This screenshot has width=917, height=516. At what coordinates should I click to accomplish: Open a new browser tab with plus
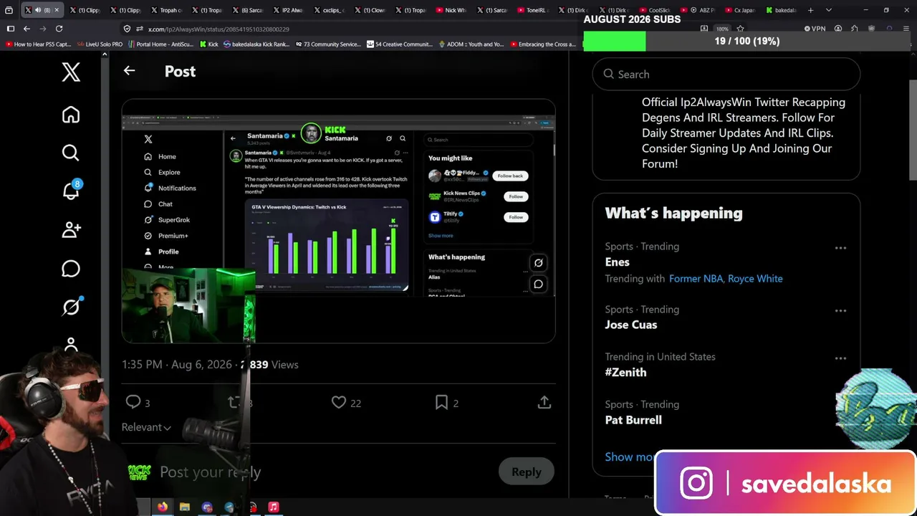click(810, 10)
